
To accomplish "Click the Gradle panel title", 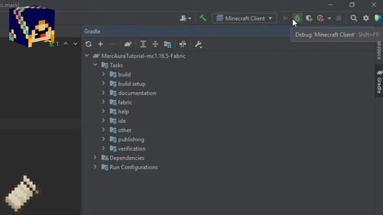I will [x=92, y=32].
